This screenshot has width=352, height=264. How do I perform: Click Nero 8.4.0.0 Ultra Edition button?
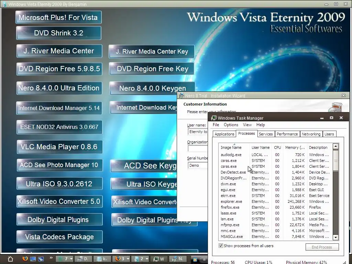click(59, 88)
